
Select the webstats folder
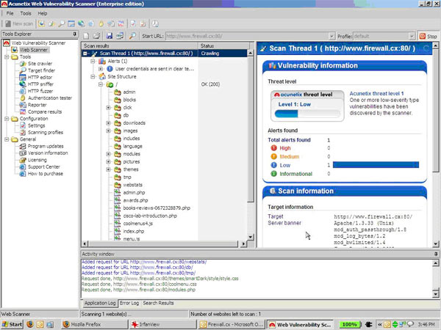(x=133, y=185)
